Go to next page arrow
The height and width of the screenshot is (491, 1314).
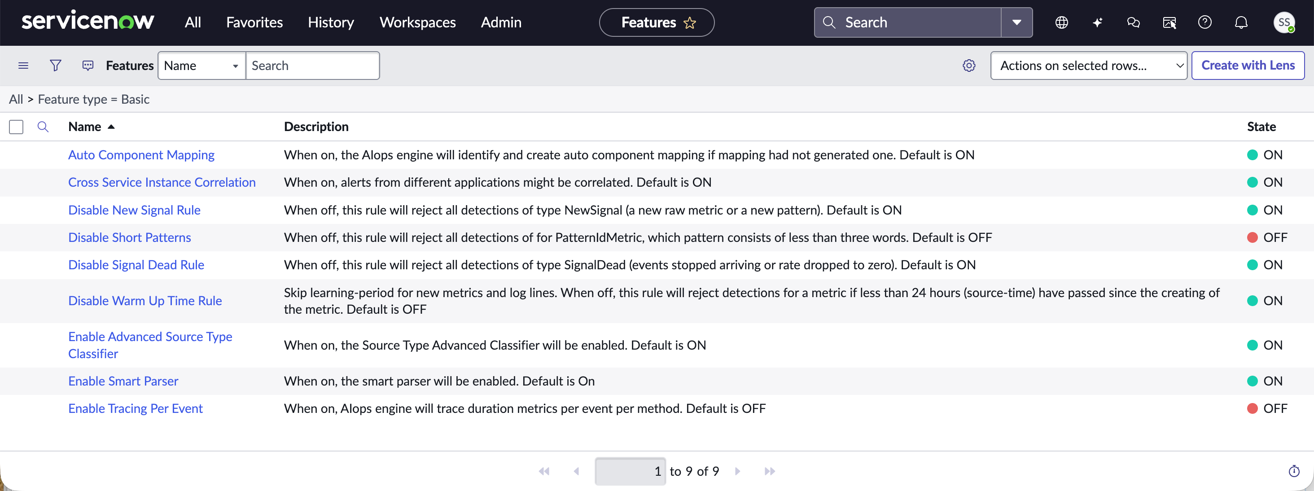(737, 471)
